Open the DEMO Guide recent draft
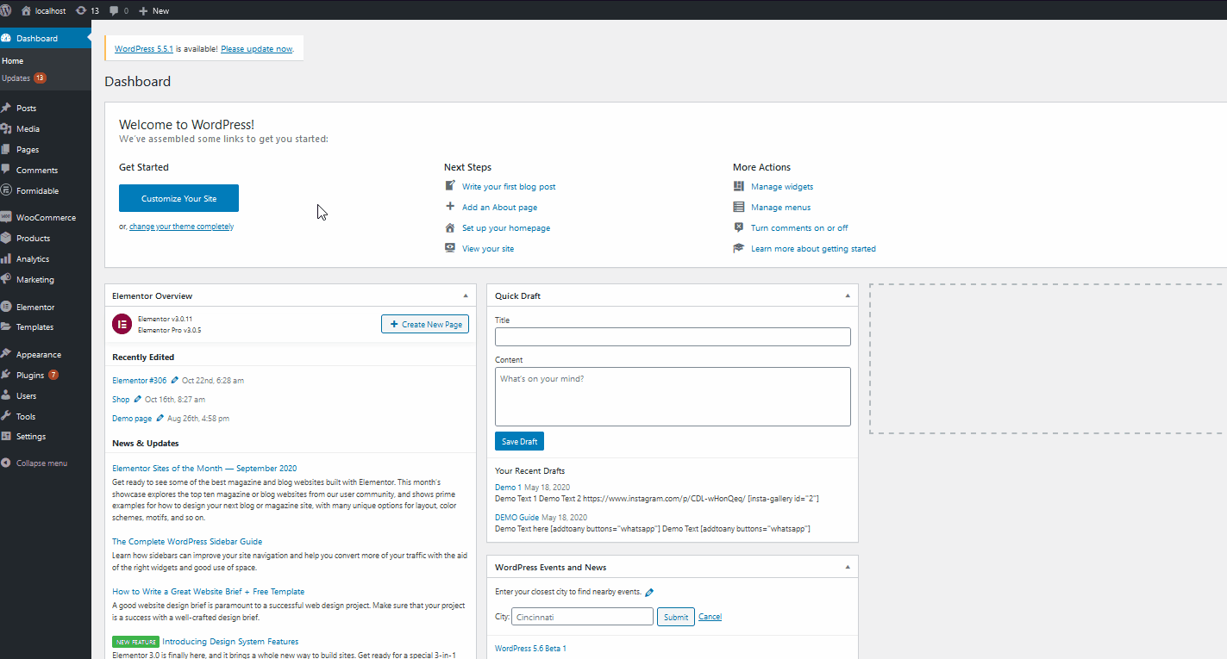Screen dimensions: 1227x659 516,517
